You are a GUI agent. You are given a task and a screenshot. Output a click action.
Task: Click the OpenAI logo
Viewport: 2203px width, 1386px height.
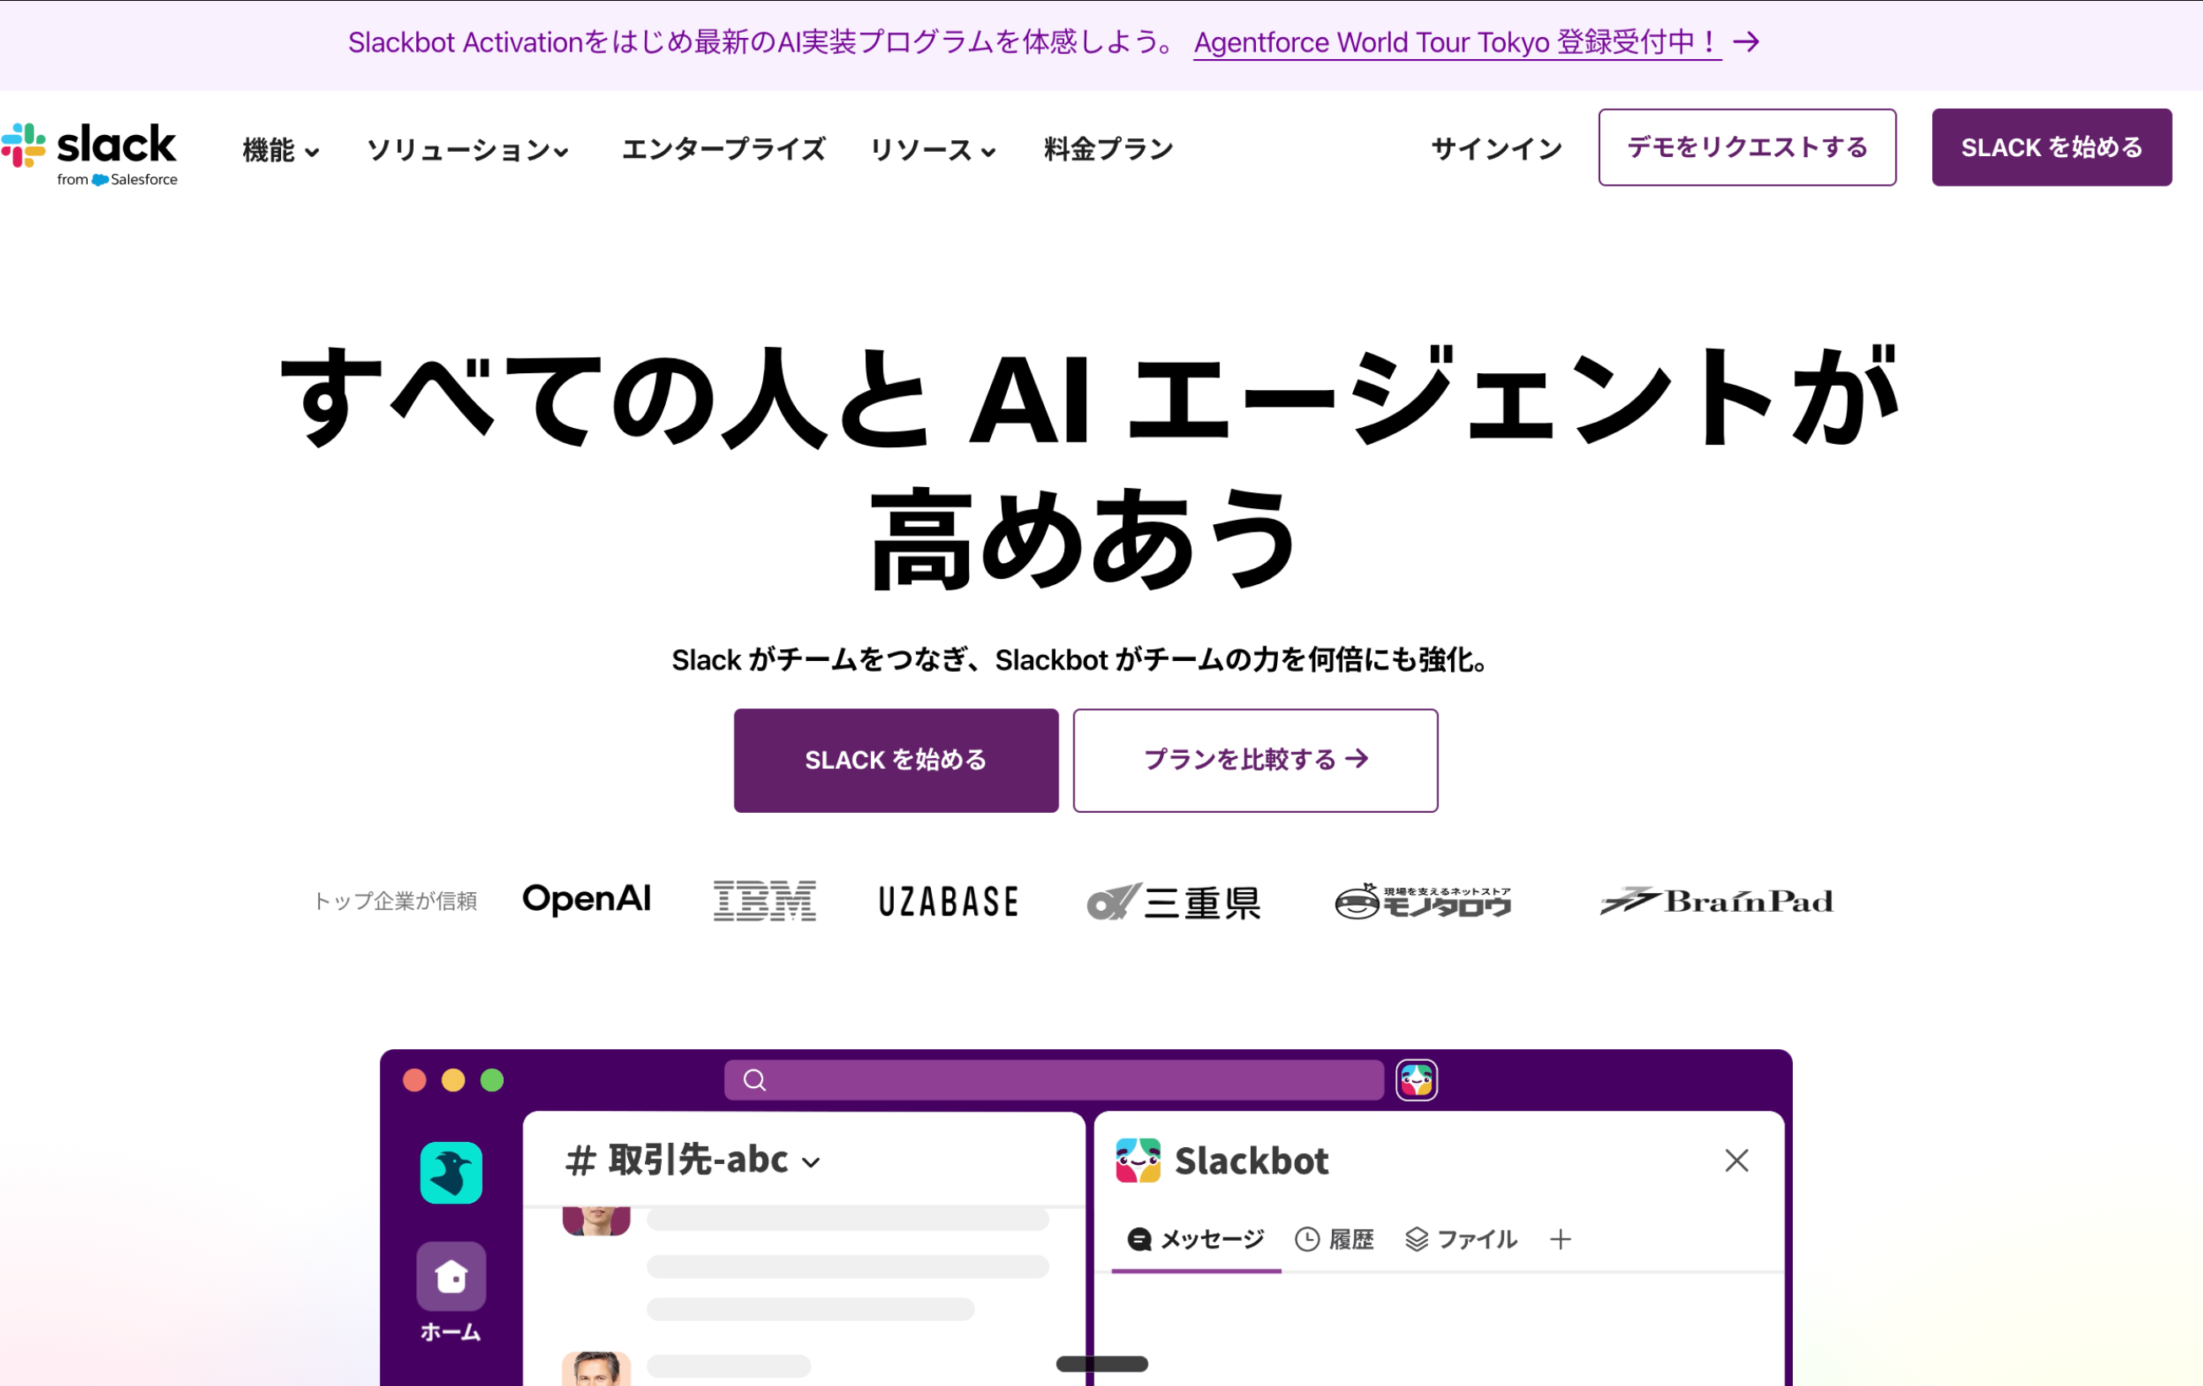coord(587,900)
